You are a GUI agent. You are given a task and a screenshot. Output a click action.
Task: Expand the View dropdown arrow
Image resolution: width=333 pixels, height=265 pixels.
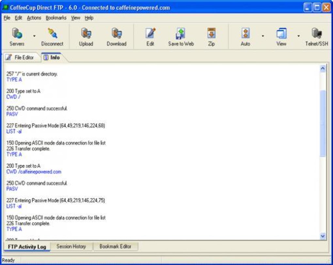coord(298,36)
